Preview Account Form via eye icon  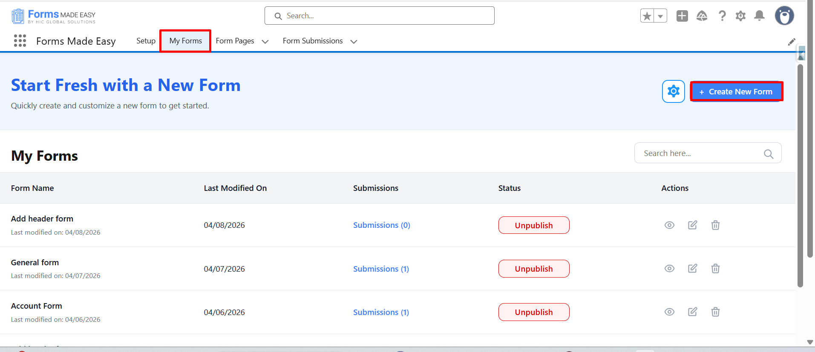pyautogui.click(x=669, y=312)
